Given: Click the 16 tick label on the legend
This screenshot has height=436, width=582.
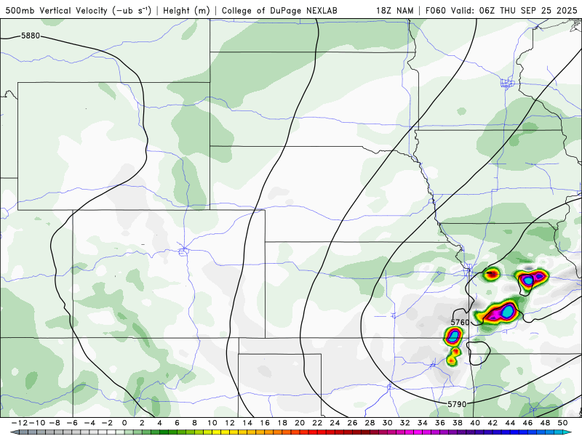Looking at the screenshot, I should [265, 423].
